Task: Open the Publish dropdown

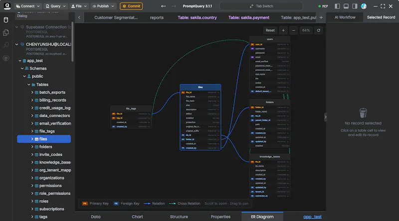Action: coord(103,6)
